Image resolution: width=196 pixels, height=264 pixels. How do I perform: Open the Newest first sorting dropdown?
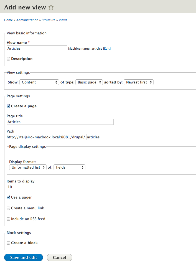pos(138,82)
